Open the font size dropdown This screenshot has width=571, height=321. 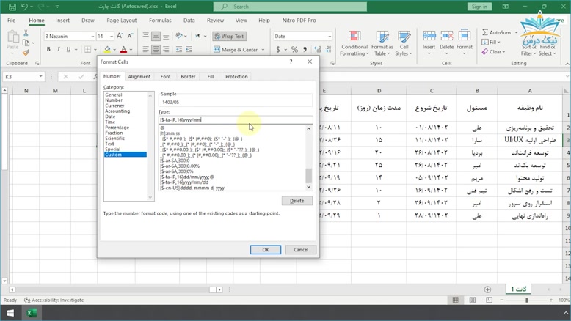(x=111, y=37)
